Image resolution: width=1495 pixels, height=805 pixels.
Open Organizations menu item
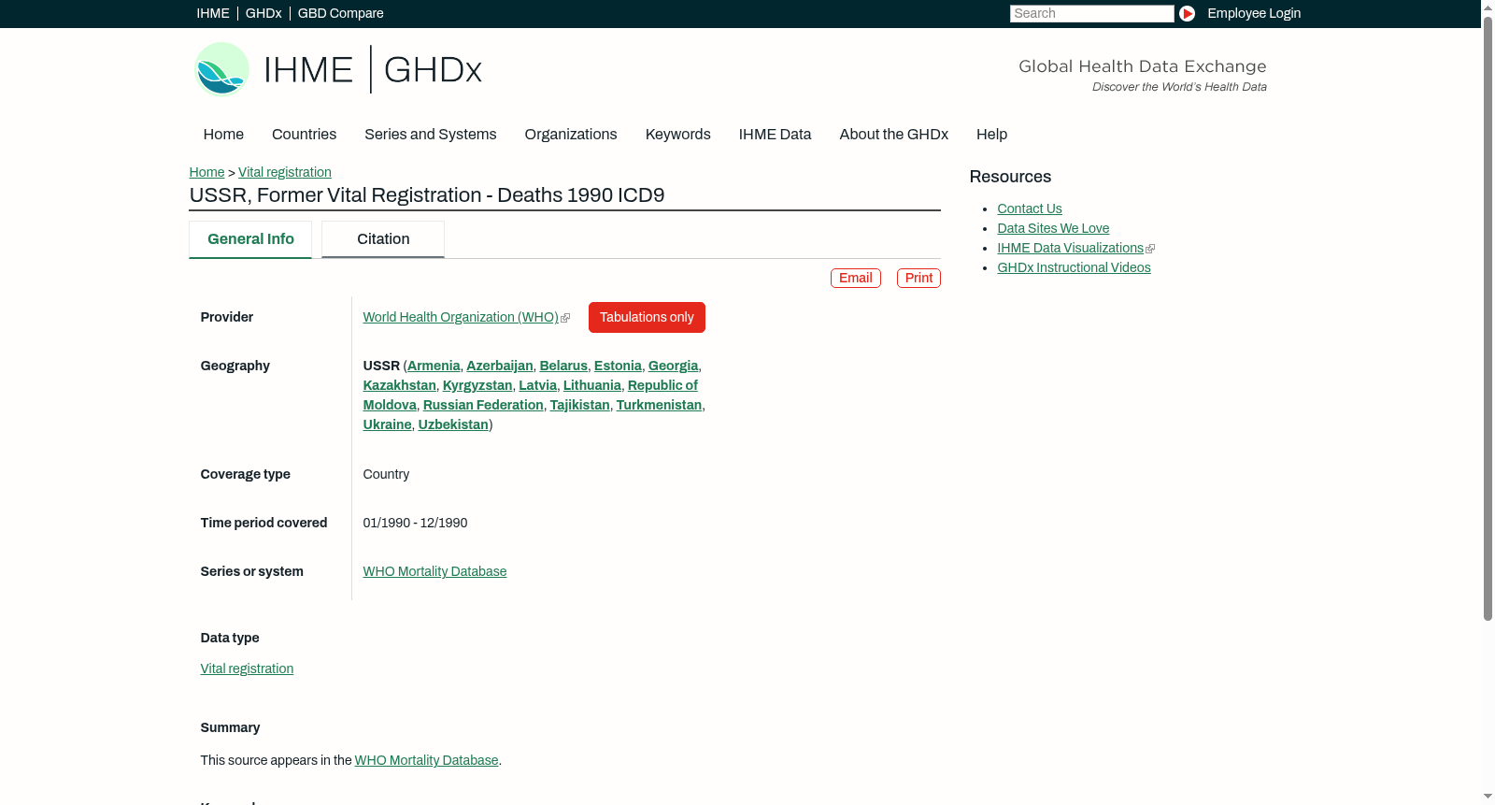coord(571,135)
